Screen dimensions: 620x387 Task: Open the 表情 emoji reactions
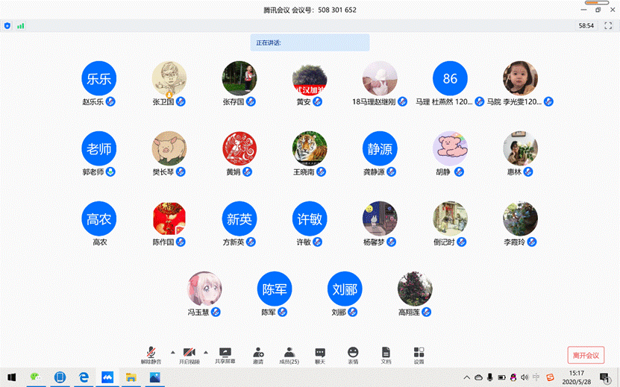click(x=353, y=353)
